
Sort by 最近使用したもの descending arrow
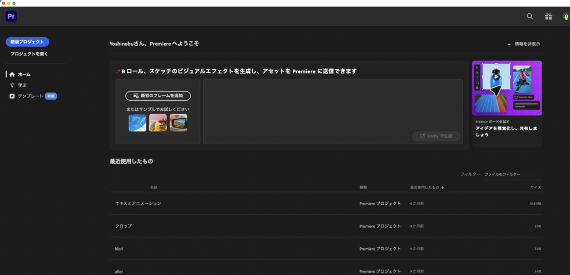[x=443, y=188]
